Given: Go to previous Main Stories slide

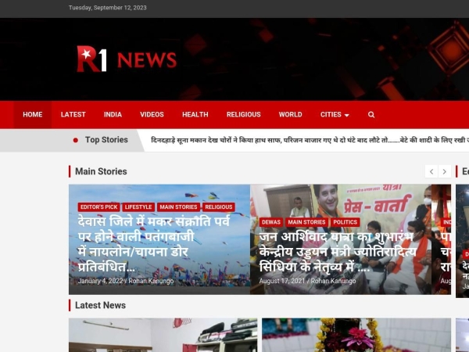Looking at the screenshot, I should (431, 171).
